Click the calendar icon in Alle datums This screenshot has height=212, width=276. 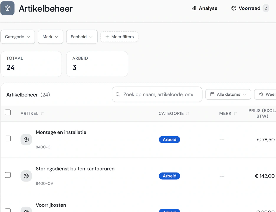click(x=212, y=95)
